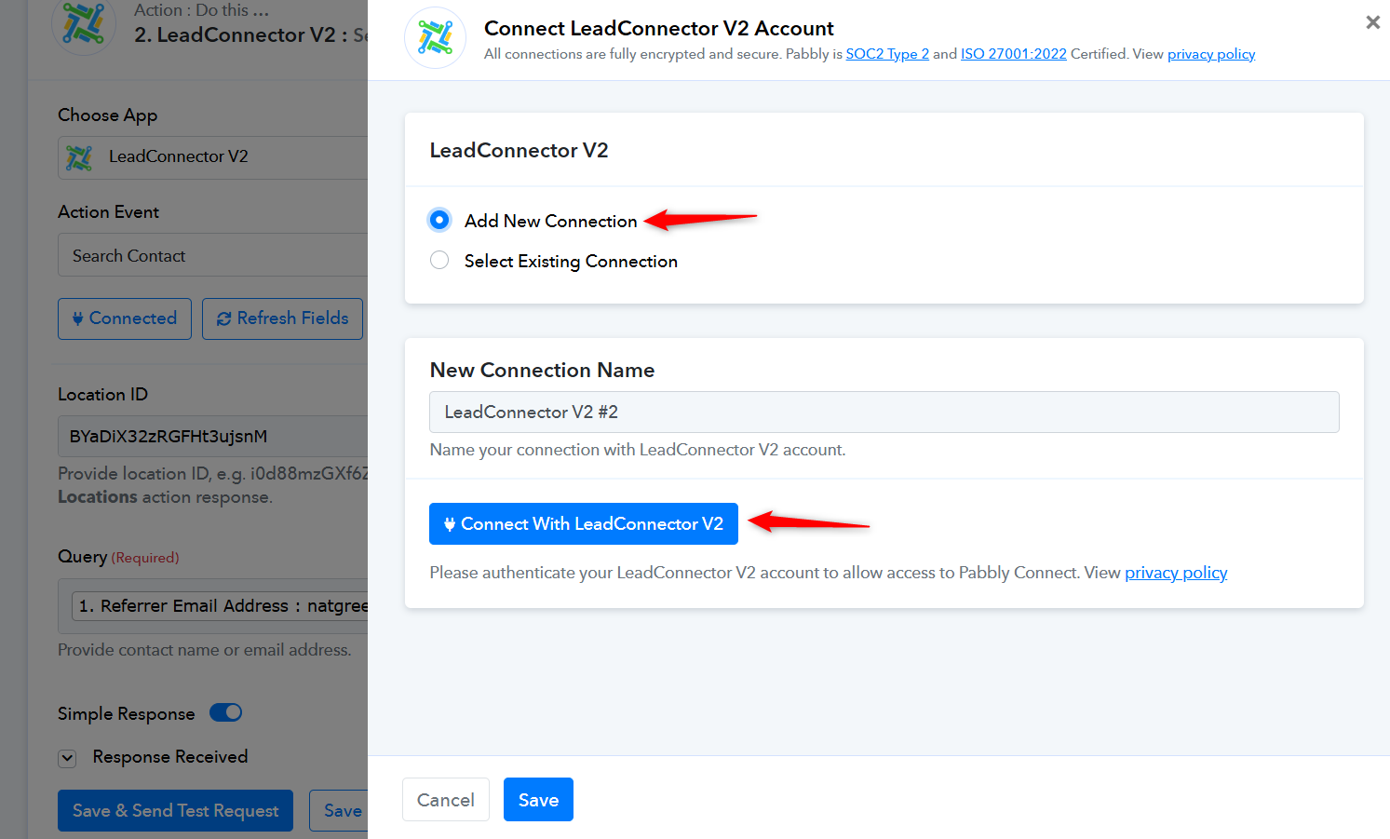Open the Choose App dropdown showing LeadConnector V2

(x=213, y=157)
